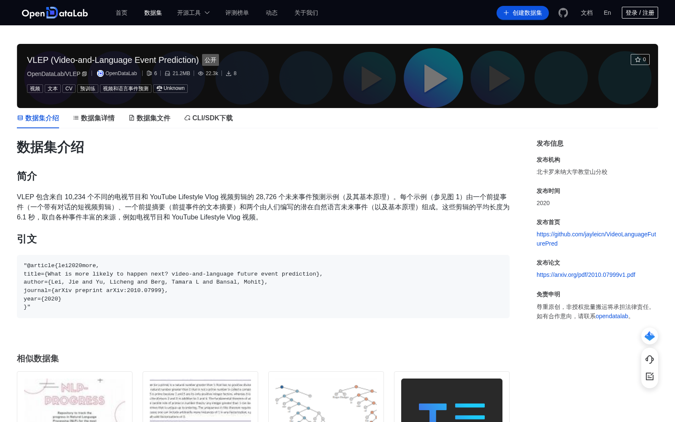Click the dataset size icon 21.2MB
Viewport: 675px width, 422px height.
tap(167, 73)
